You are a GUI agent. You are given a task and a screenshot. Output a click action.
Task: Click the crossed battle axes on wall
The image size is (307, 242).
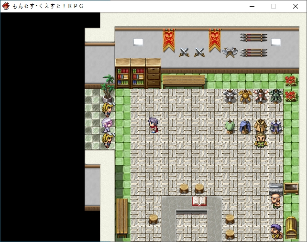tap(230, 53)
